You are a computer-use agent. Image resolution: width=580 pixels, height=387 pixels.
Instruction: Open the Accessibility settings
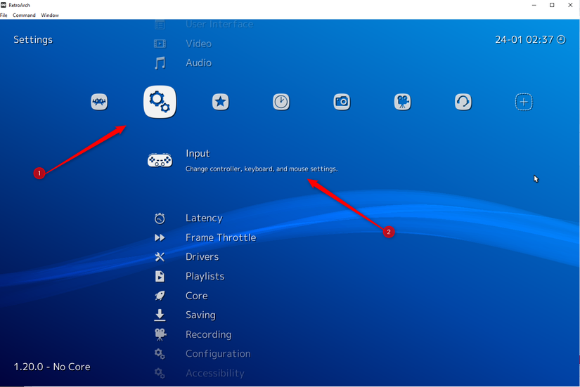(215, 374)
